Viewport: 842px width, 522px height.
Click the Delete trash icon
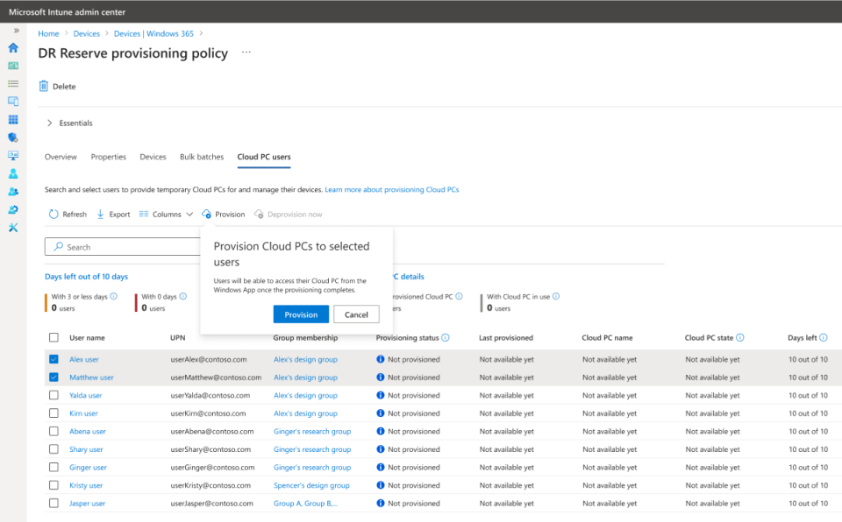[x=44, y=87]
